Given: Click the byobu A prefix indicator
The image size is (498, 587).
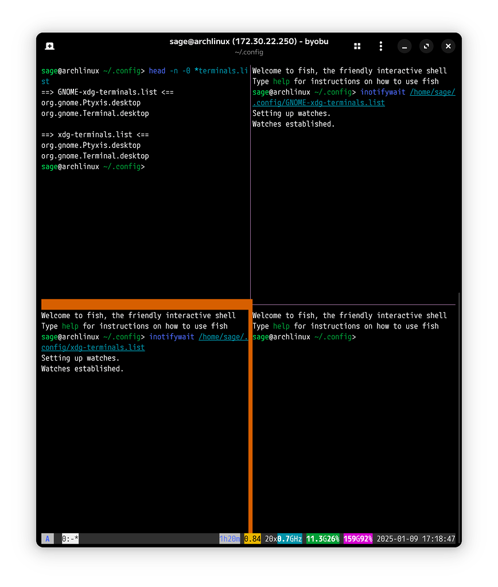Looking at the screenshot, I should pos(48,539).
